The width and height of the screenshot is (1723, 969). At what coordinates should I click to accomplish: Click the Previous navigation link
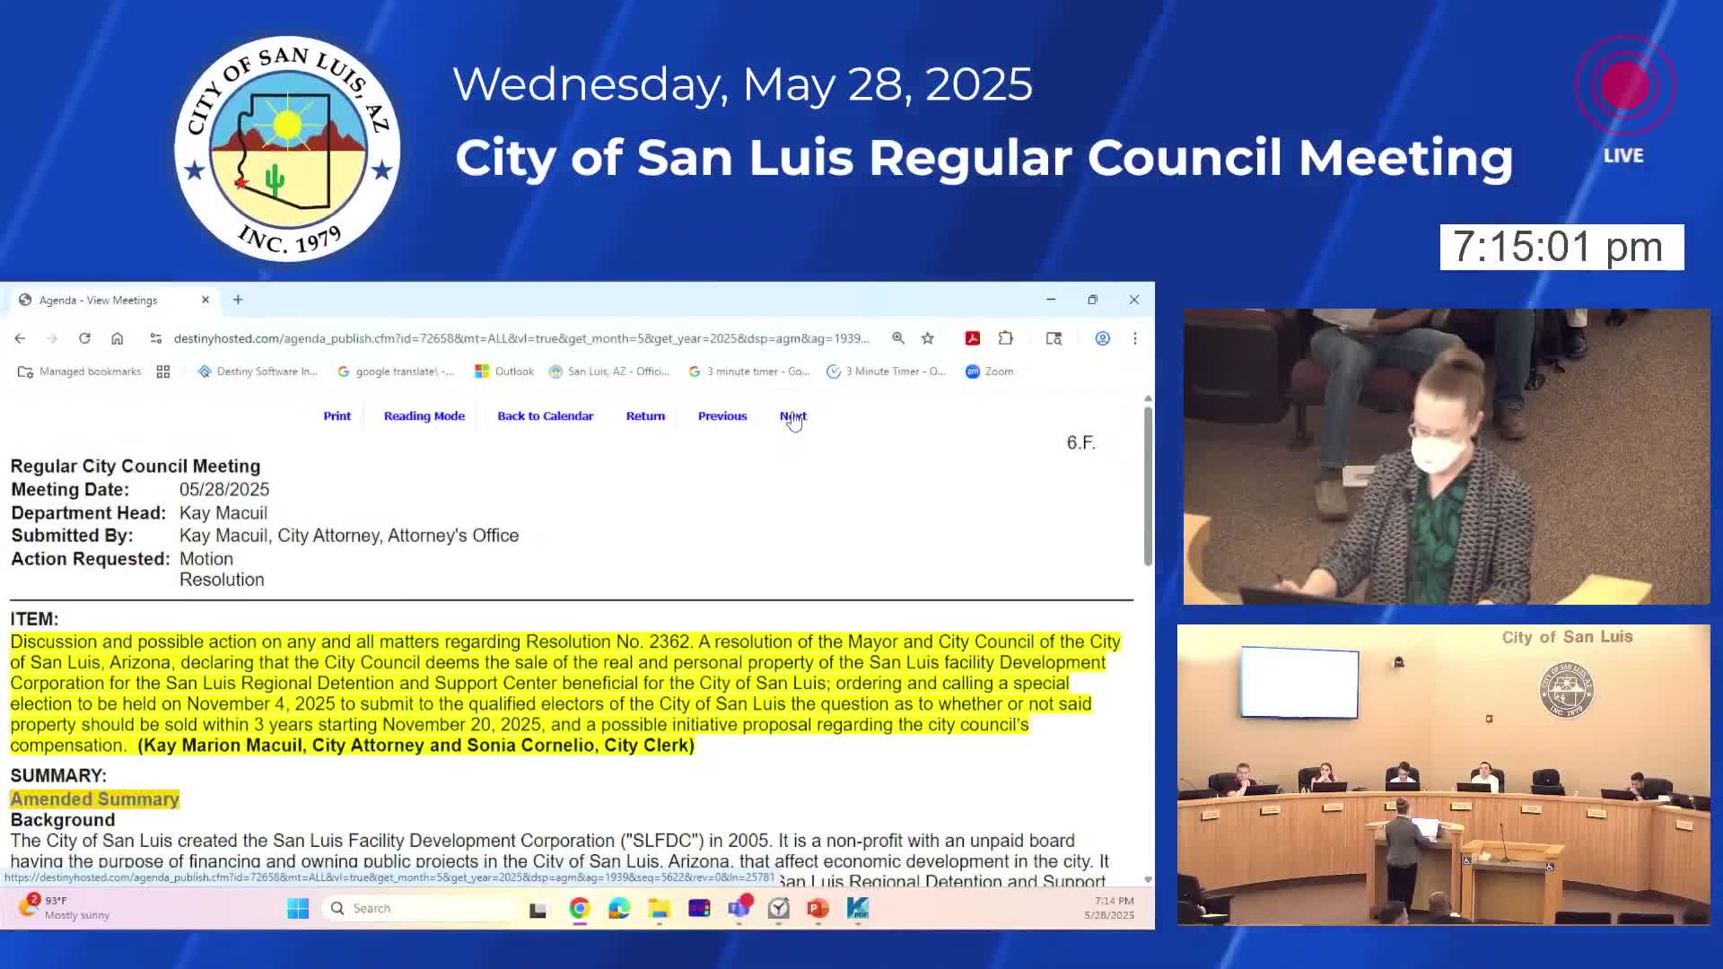[x=722, y=415]
